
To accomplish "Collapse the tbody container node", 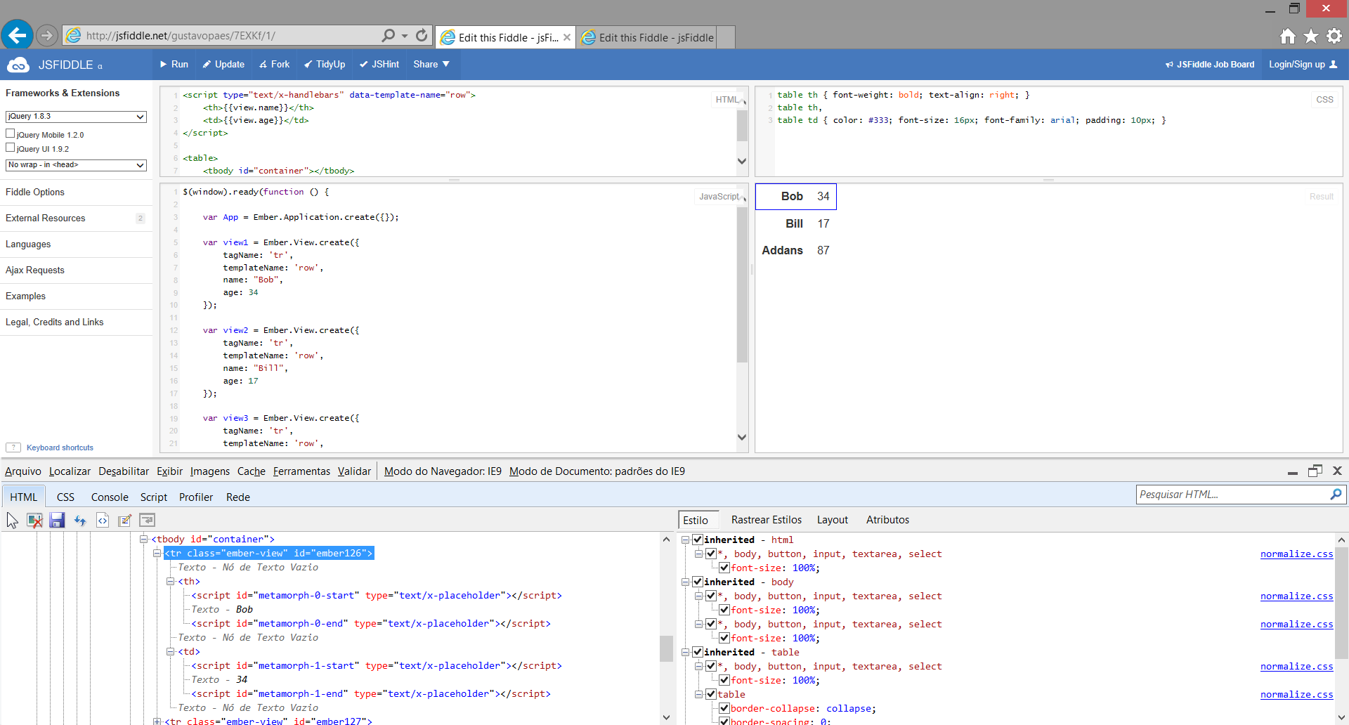I will pos(144,540).
